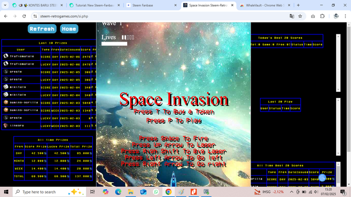The height and width of the screenshot is (197, 351).
Task: Open a new browser tab
Action: [298, 5]
